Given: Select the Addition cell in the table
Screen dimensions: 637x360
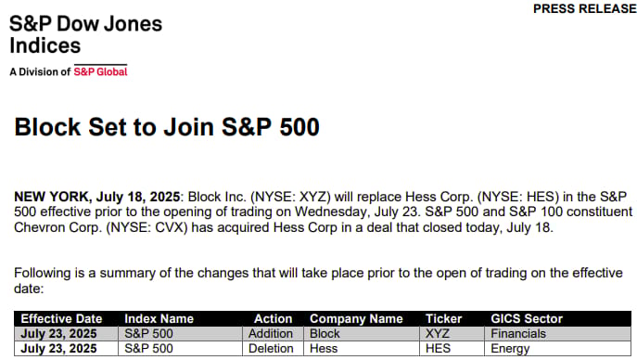Looking at the screenshot, I should (x=271, y=334).
